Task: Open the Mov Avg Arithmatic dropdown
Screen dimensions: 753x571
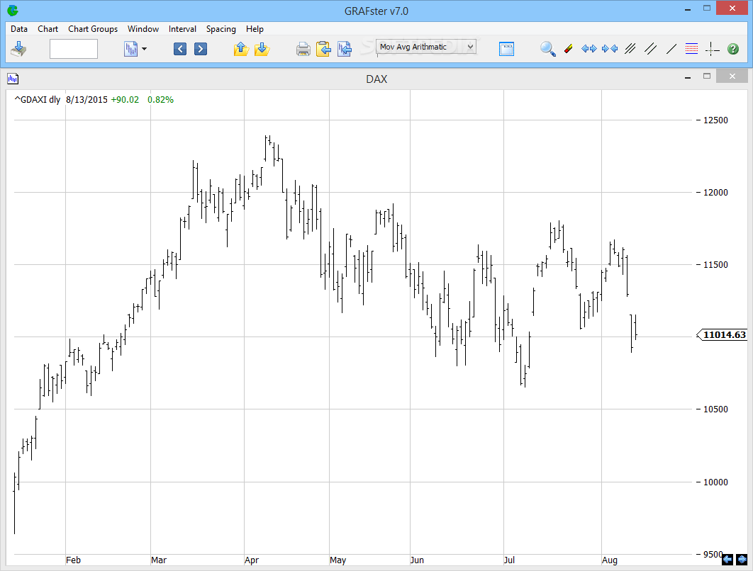Action: coord(426,47)
